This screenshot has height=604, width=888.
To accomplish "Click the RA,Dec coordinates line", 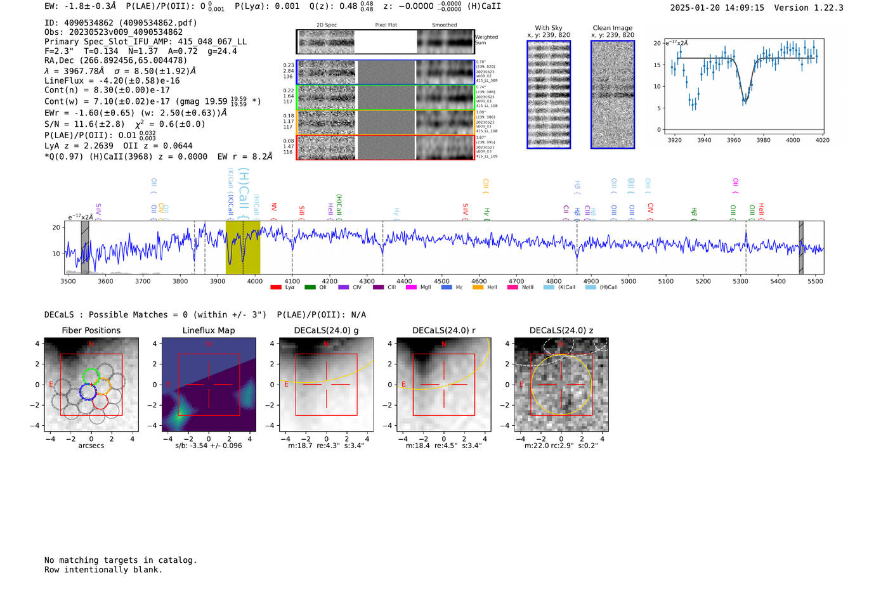I will click(x=116, y=61).
